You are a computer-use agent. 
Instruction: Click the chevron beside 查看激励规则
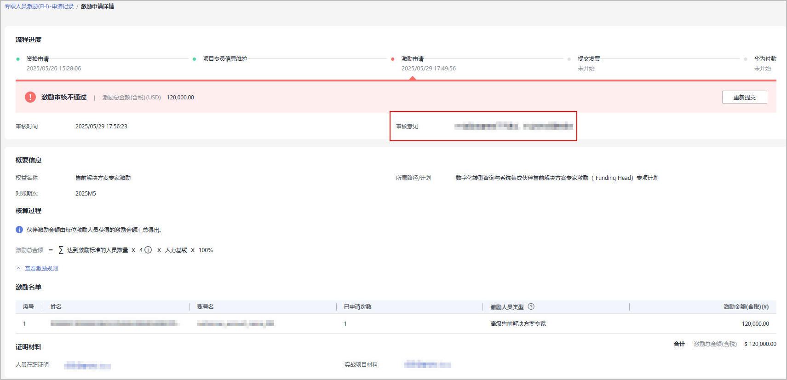(18, 269)
